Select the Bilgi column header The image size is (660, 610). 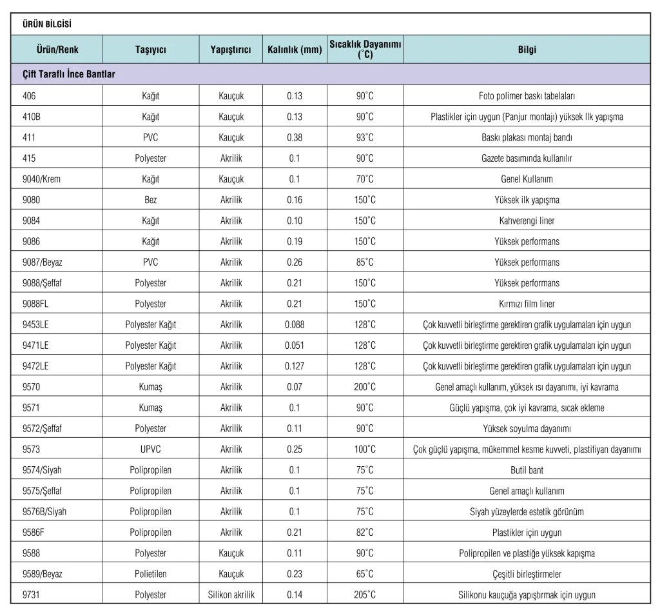coord(527,50)
